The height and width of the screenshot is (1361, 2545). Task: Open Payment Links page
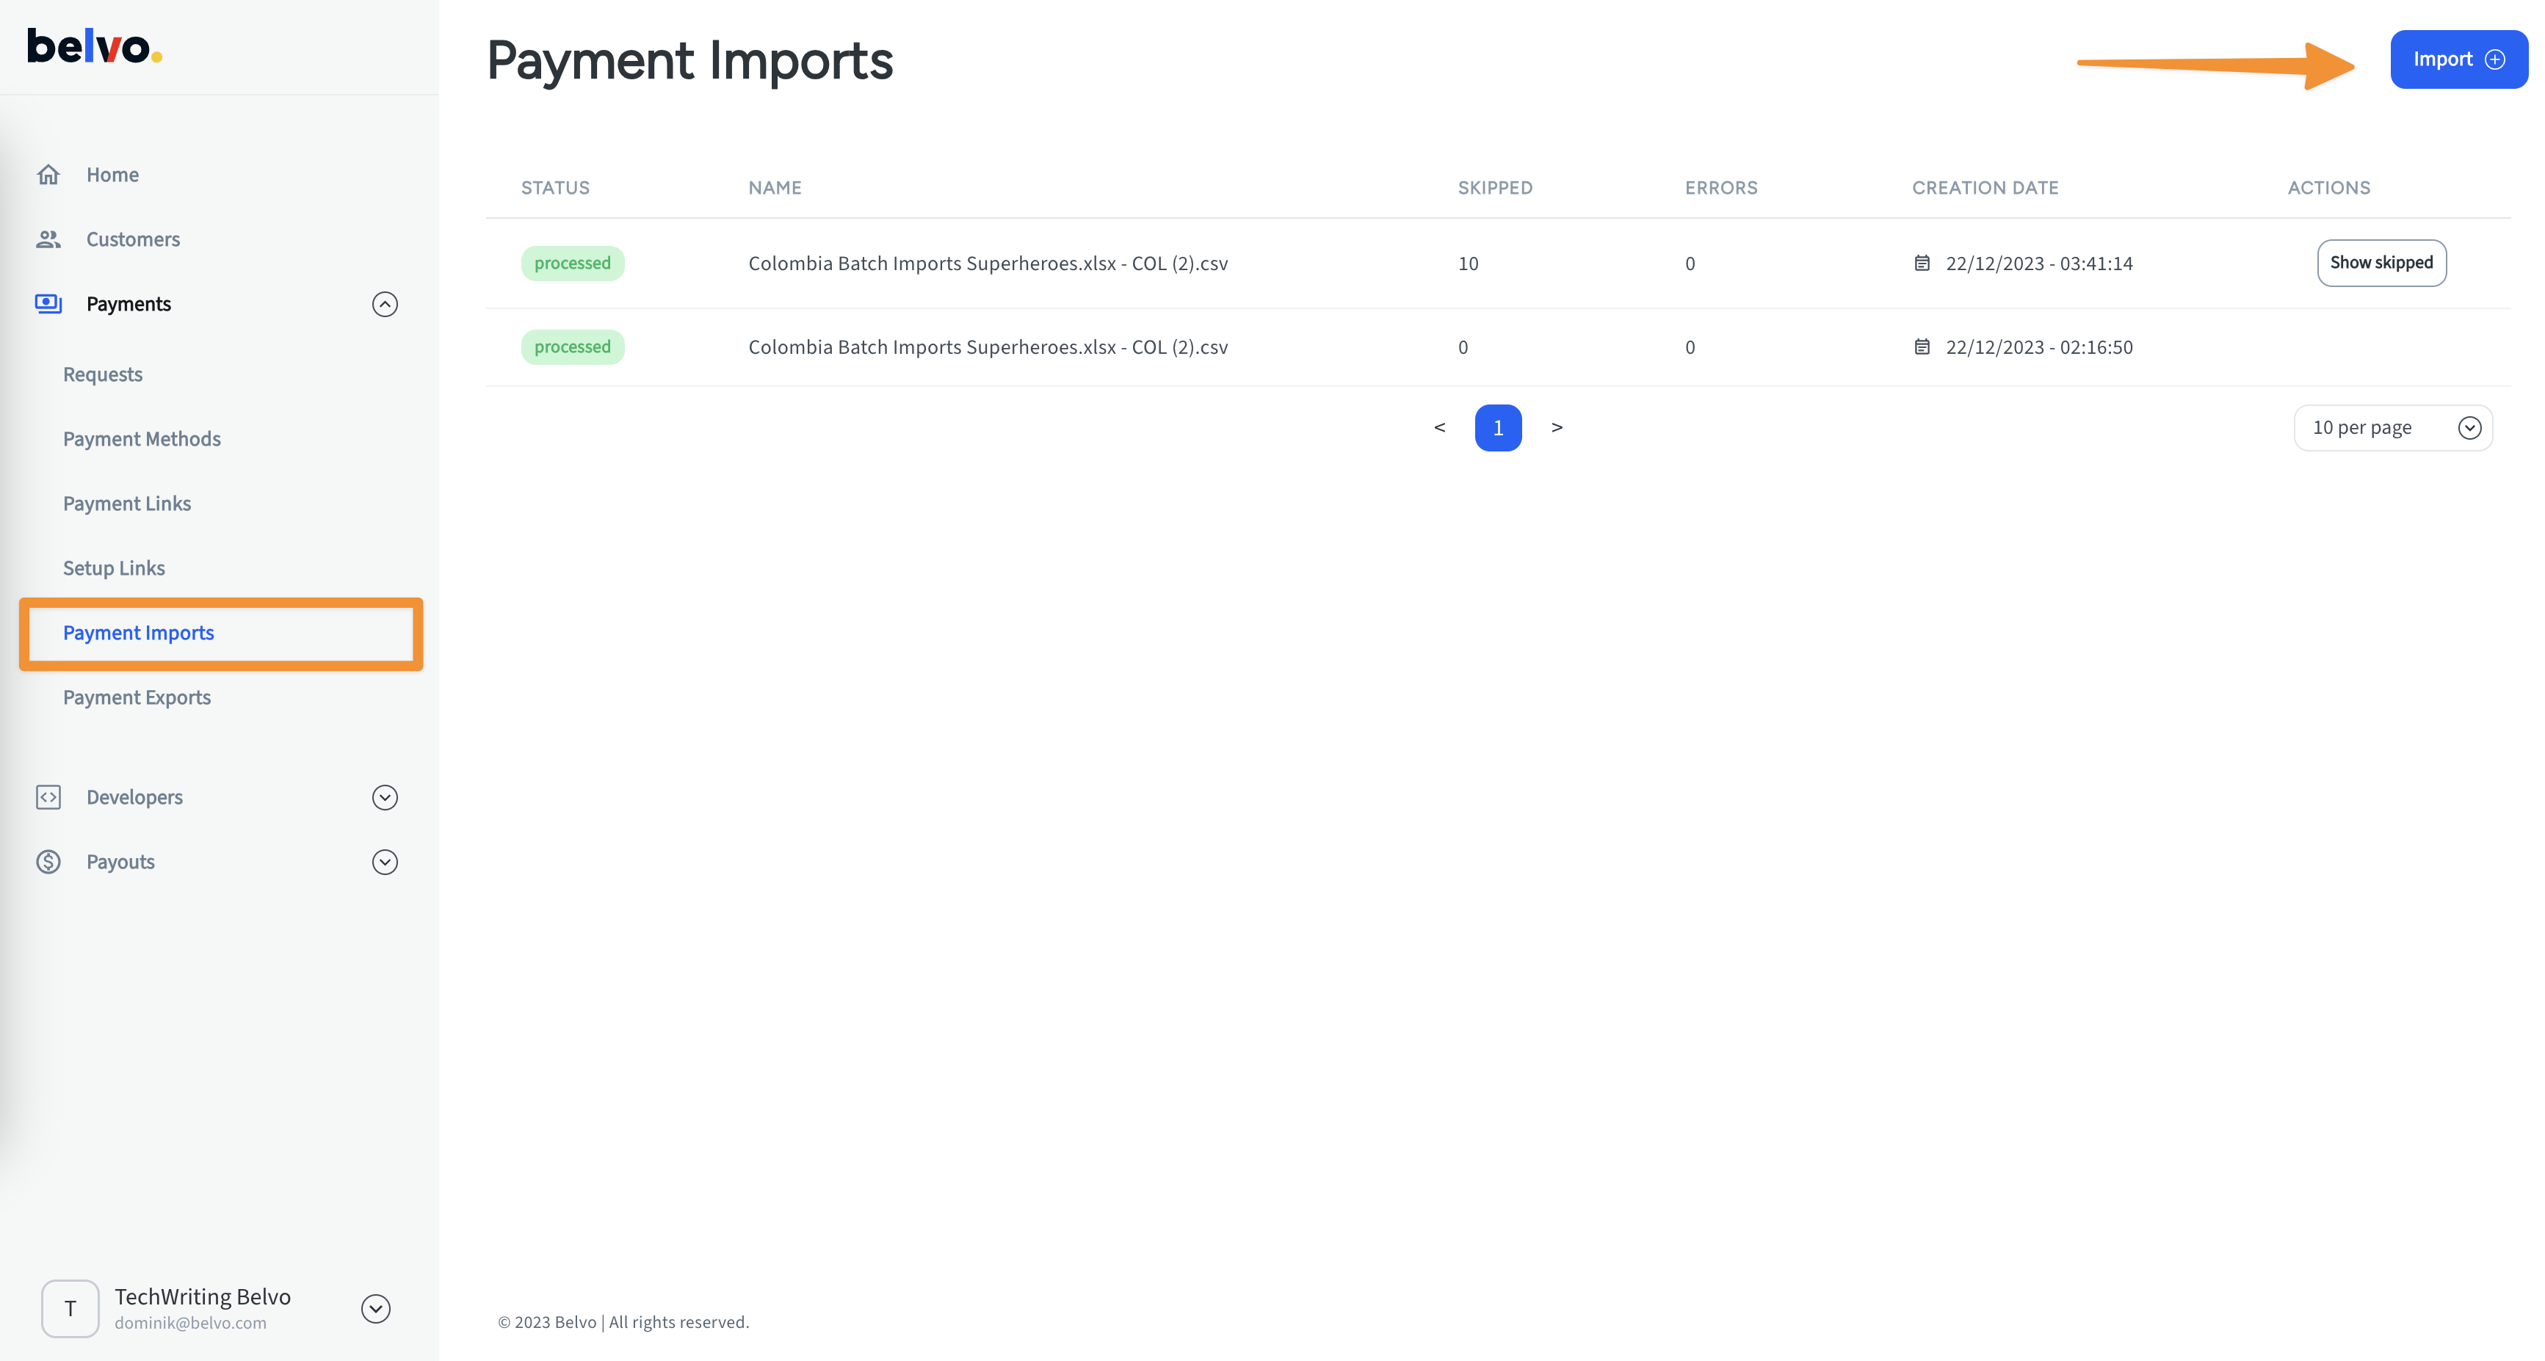(x=128, y=504)
